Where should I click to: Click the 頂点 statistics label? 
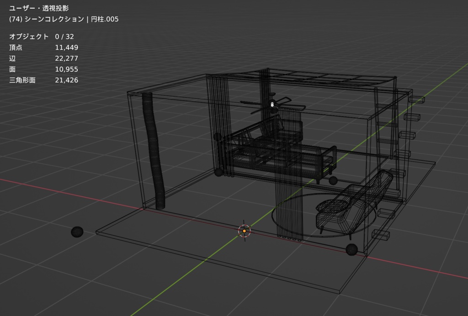(x=16, y=47)
